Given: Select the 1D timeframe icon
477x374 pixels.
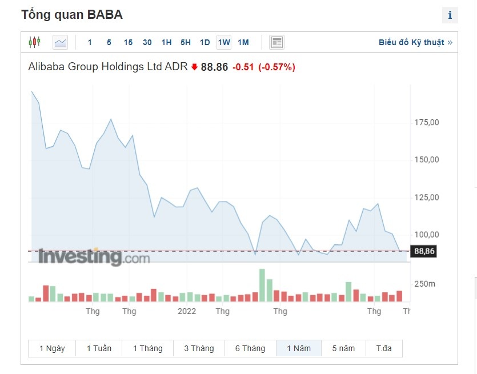Looking at the screenshot, I should pyautogui.click(x=205, y=42).
